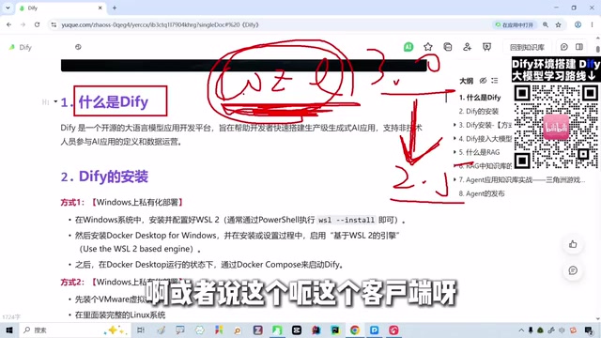Image resolution: width=601 pixels, height=338 pixels.
Task: Click the 回到知识库 button
Action: pyautogui.click(x=527, y=47)
